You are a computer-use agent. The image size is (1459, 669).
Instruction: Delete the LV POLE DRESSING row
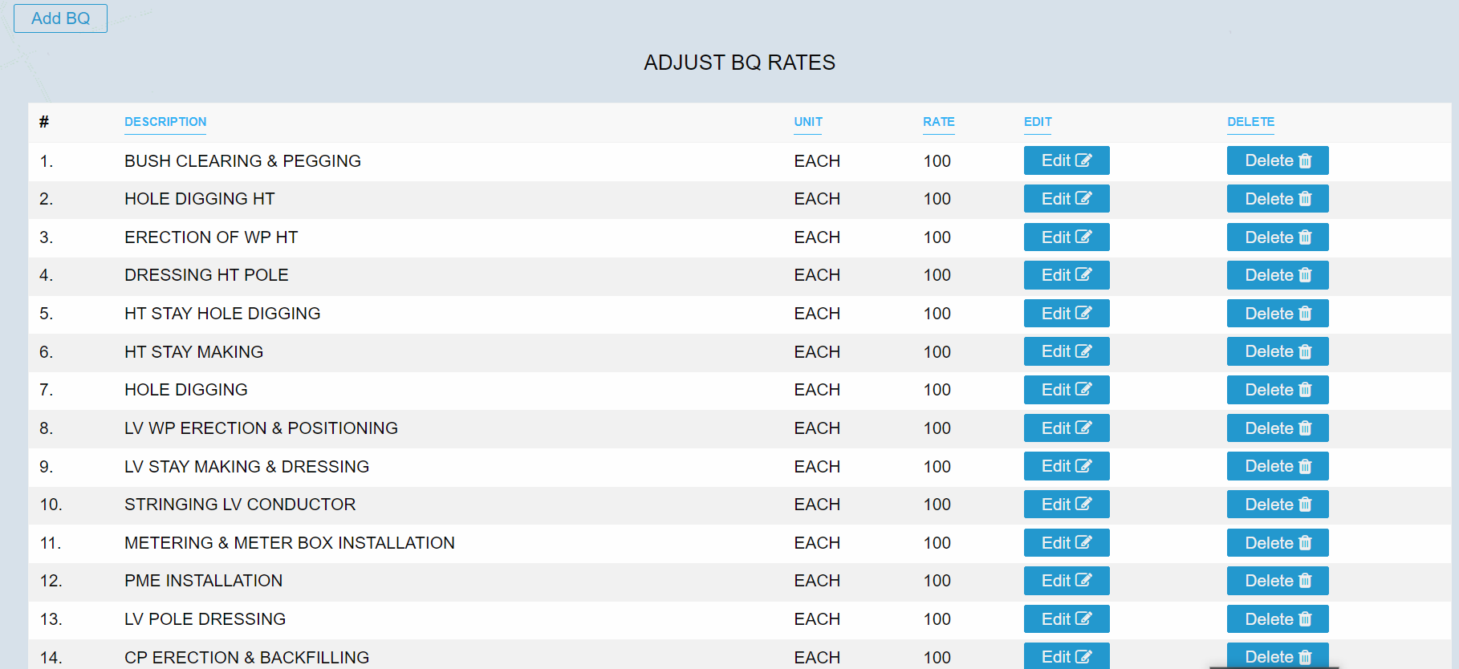1278,619
